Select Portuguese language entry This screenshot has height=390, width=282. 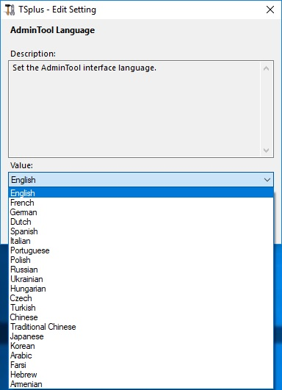(x=141, y=250)
